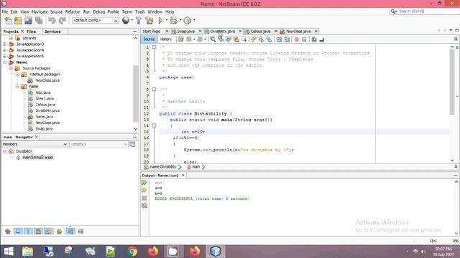Click the Save All toolbar icon
This screenshot has width=460, height=258.
tap(39, 21)
